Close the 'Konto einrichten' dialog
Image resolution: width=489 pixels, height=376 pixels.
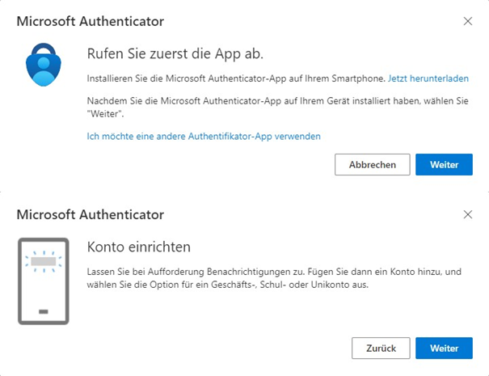(x=467, y=214)
